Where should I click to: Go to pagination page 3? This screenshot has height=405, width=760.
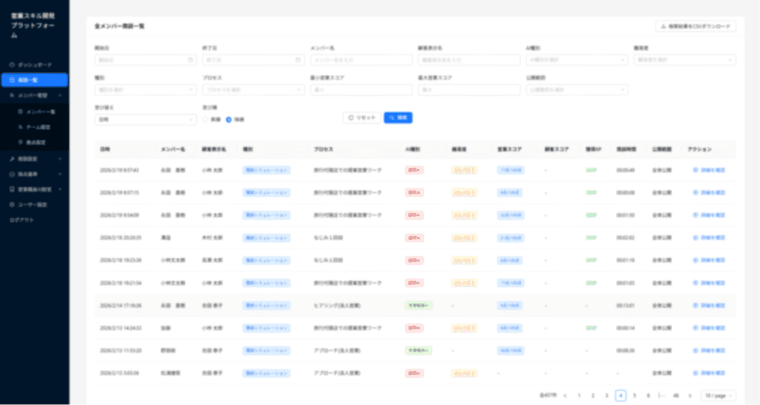(607, 396)
